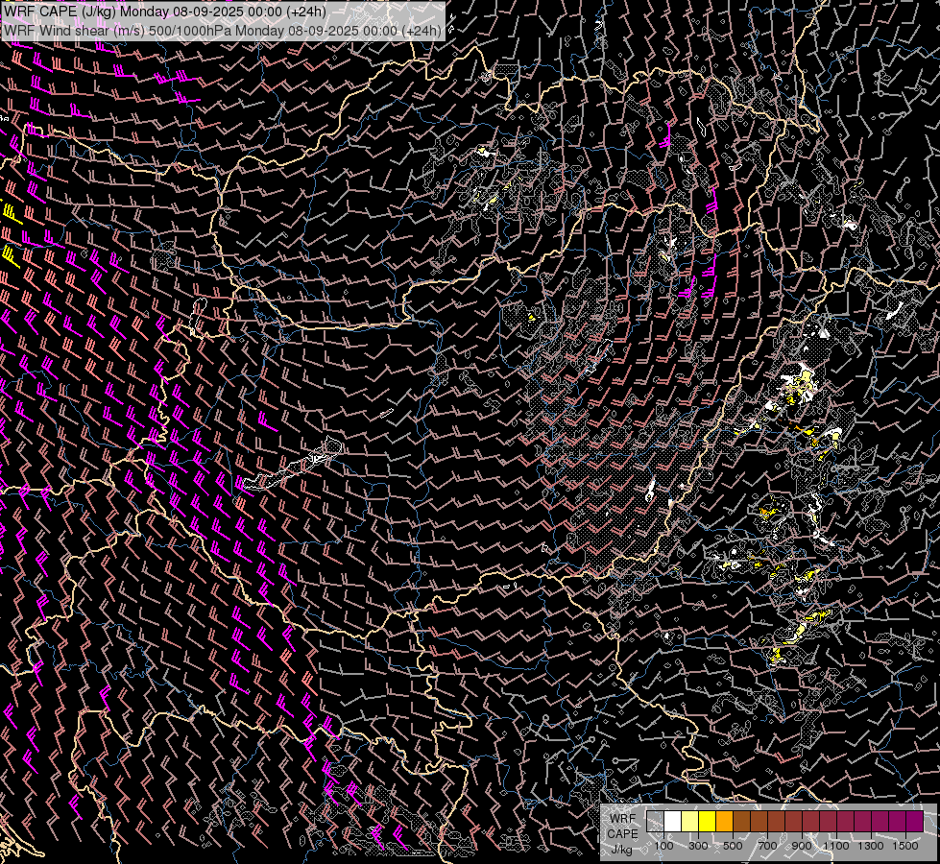Image resolution: width=940 pixels, height=864 pixels.
Task: Click the pale yellow legend swatch
Action: 690,822
